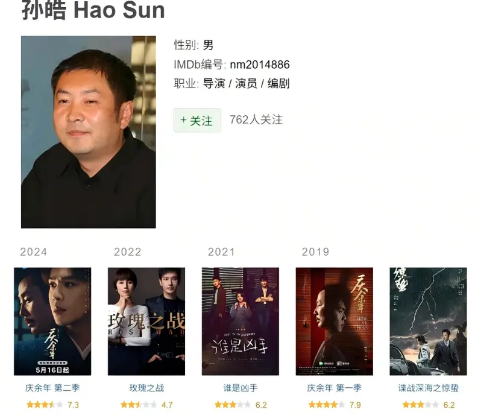Image resolution: width=478 pixels, height=415 pixels.
Task: Click the 2024 year label
Action: pyautogui.click(x=34, y=252)
